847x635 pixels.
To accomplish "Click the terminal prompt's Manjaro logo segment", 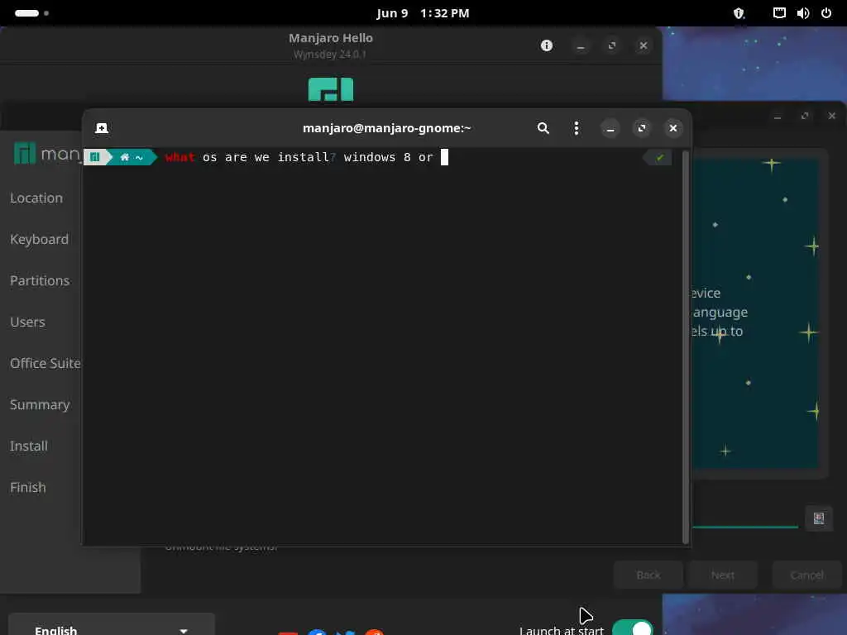I will [95, 157].
